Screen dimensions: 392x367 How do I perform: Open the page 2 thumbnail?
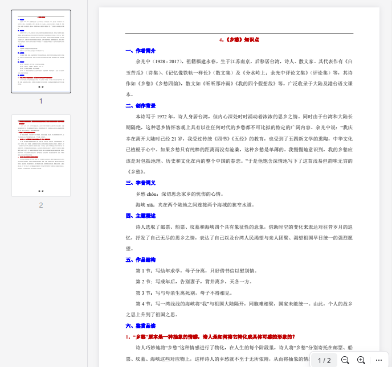pyautogui.click(x=41, y=155)
